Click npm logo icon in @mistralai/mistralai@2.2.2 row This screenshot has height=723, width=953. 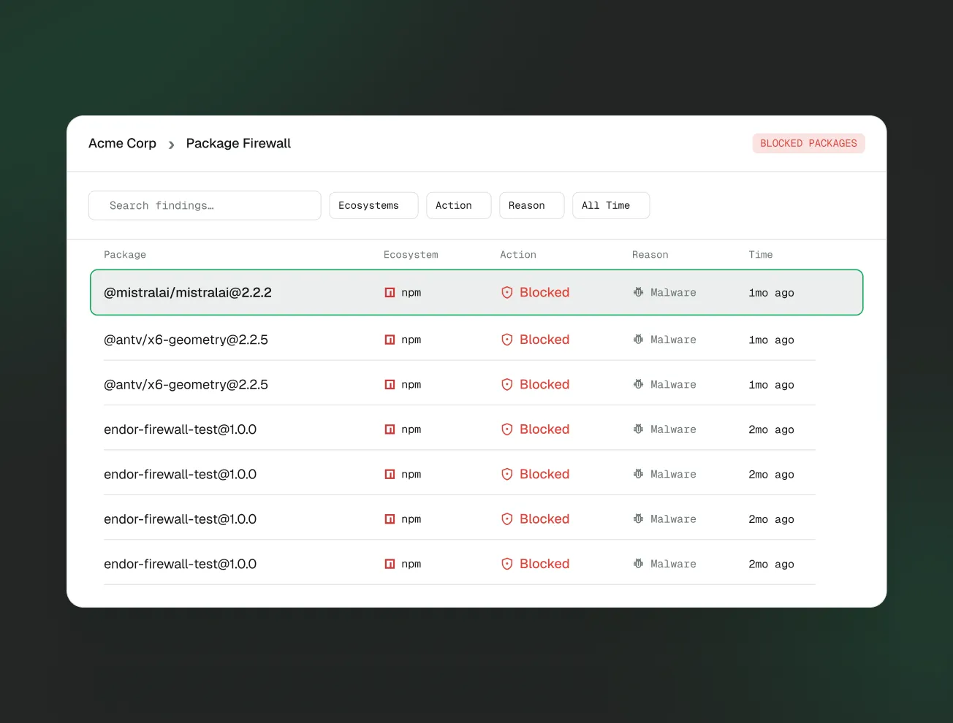(390, 293)
